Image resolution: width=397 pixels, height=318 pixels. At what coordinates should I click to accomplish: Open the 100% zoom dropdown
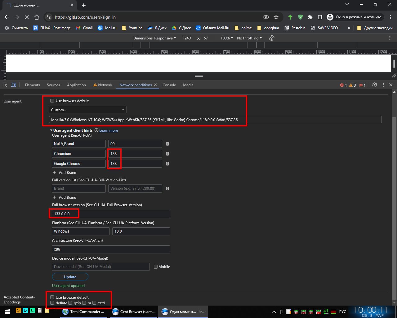[227, 38]
